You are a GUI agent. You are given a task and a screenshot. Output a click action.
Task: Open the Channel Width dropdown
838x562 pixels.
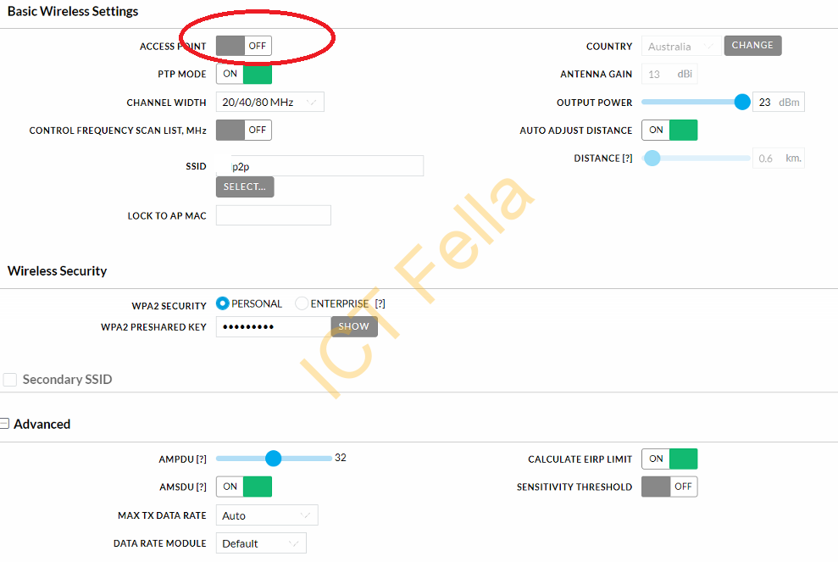click(270, 102)
